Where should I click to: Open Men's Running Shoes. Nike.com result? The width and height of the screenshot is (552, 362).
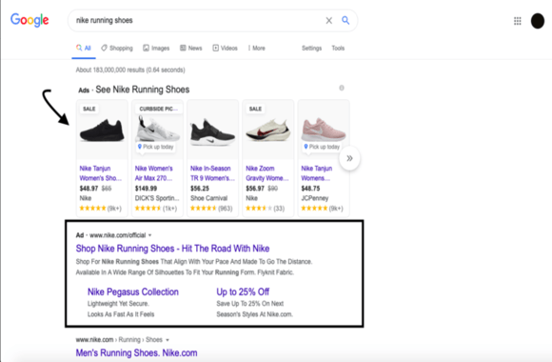137,352
